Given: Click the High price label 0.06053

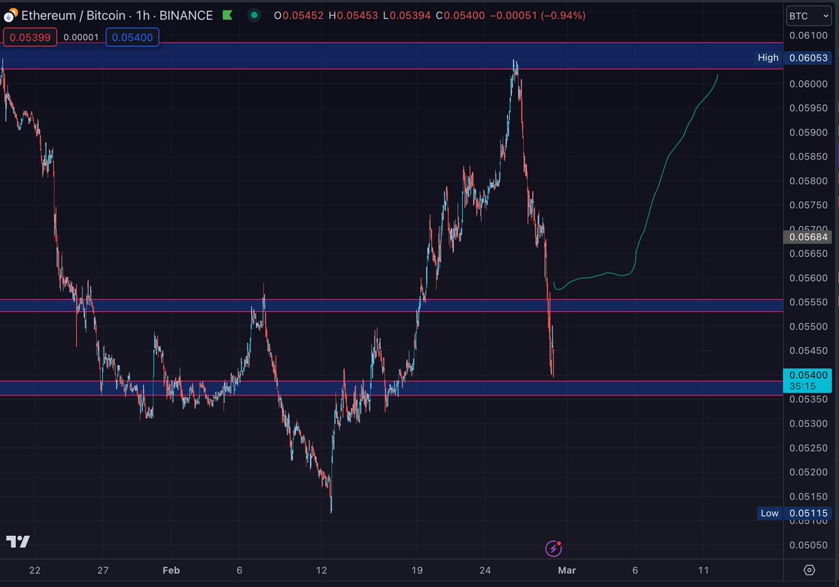Looking at the screenshot, I should tap(793, 57).
